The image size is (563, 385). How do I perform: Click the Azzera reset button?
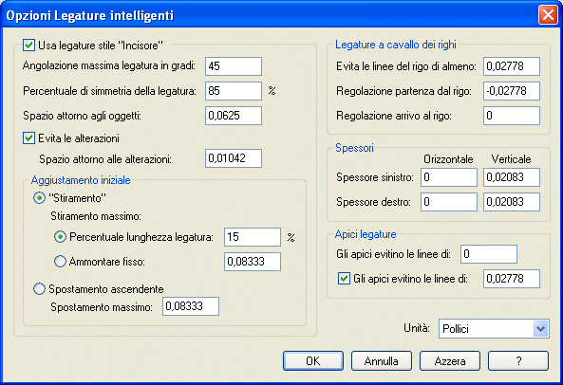point(450,360)
